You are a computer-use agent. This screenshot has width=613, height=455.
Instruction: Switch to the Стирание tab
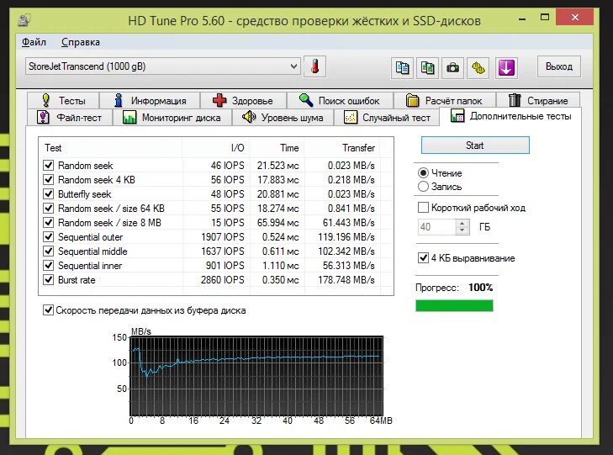(538, 100)
